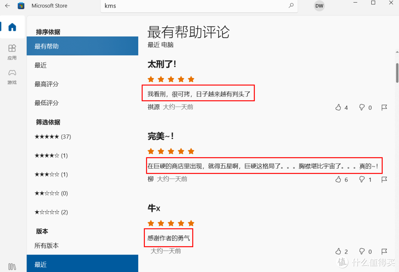The image size is (399, 272).
Task: Sort reviews by 最高评分
Action: click(82, 84)
